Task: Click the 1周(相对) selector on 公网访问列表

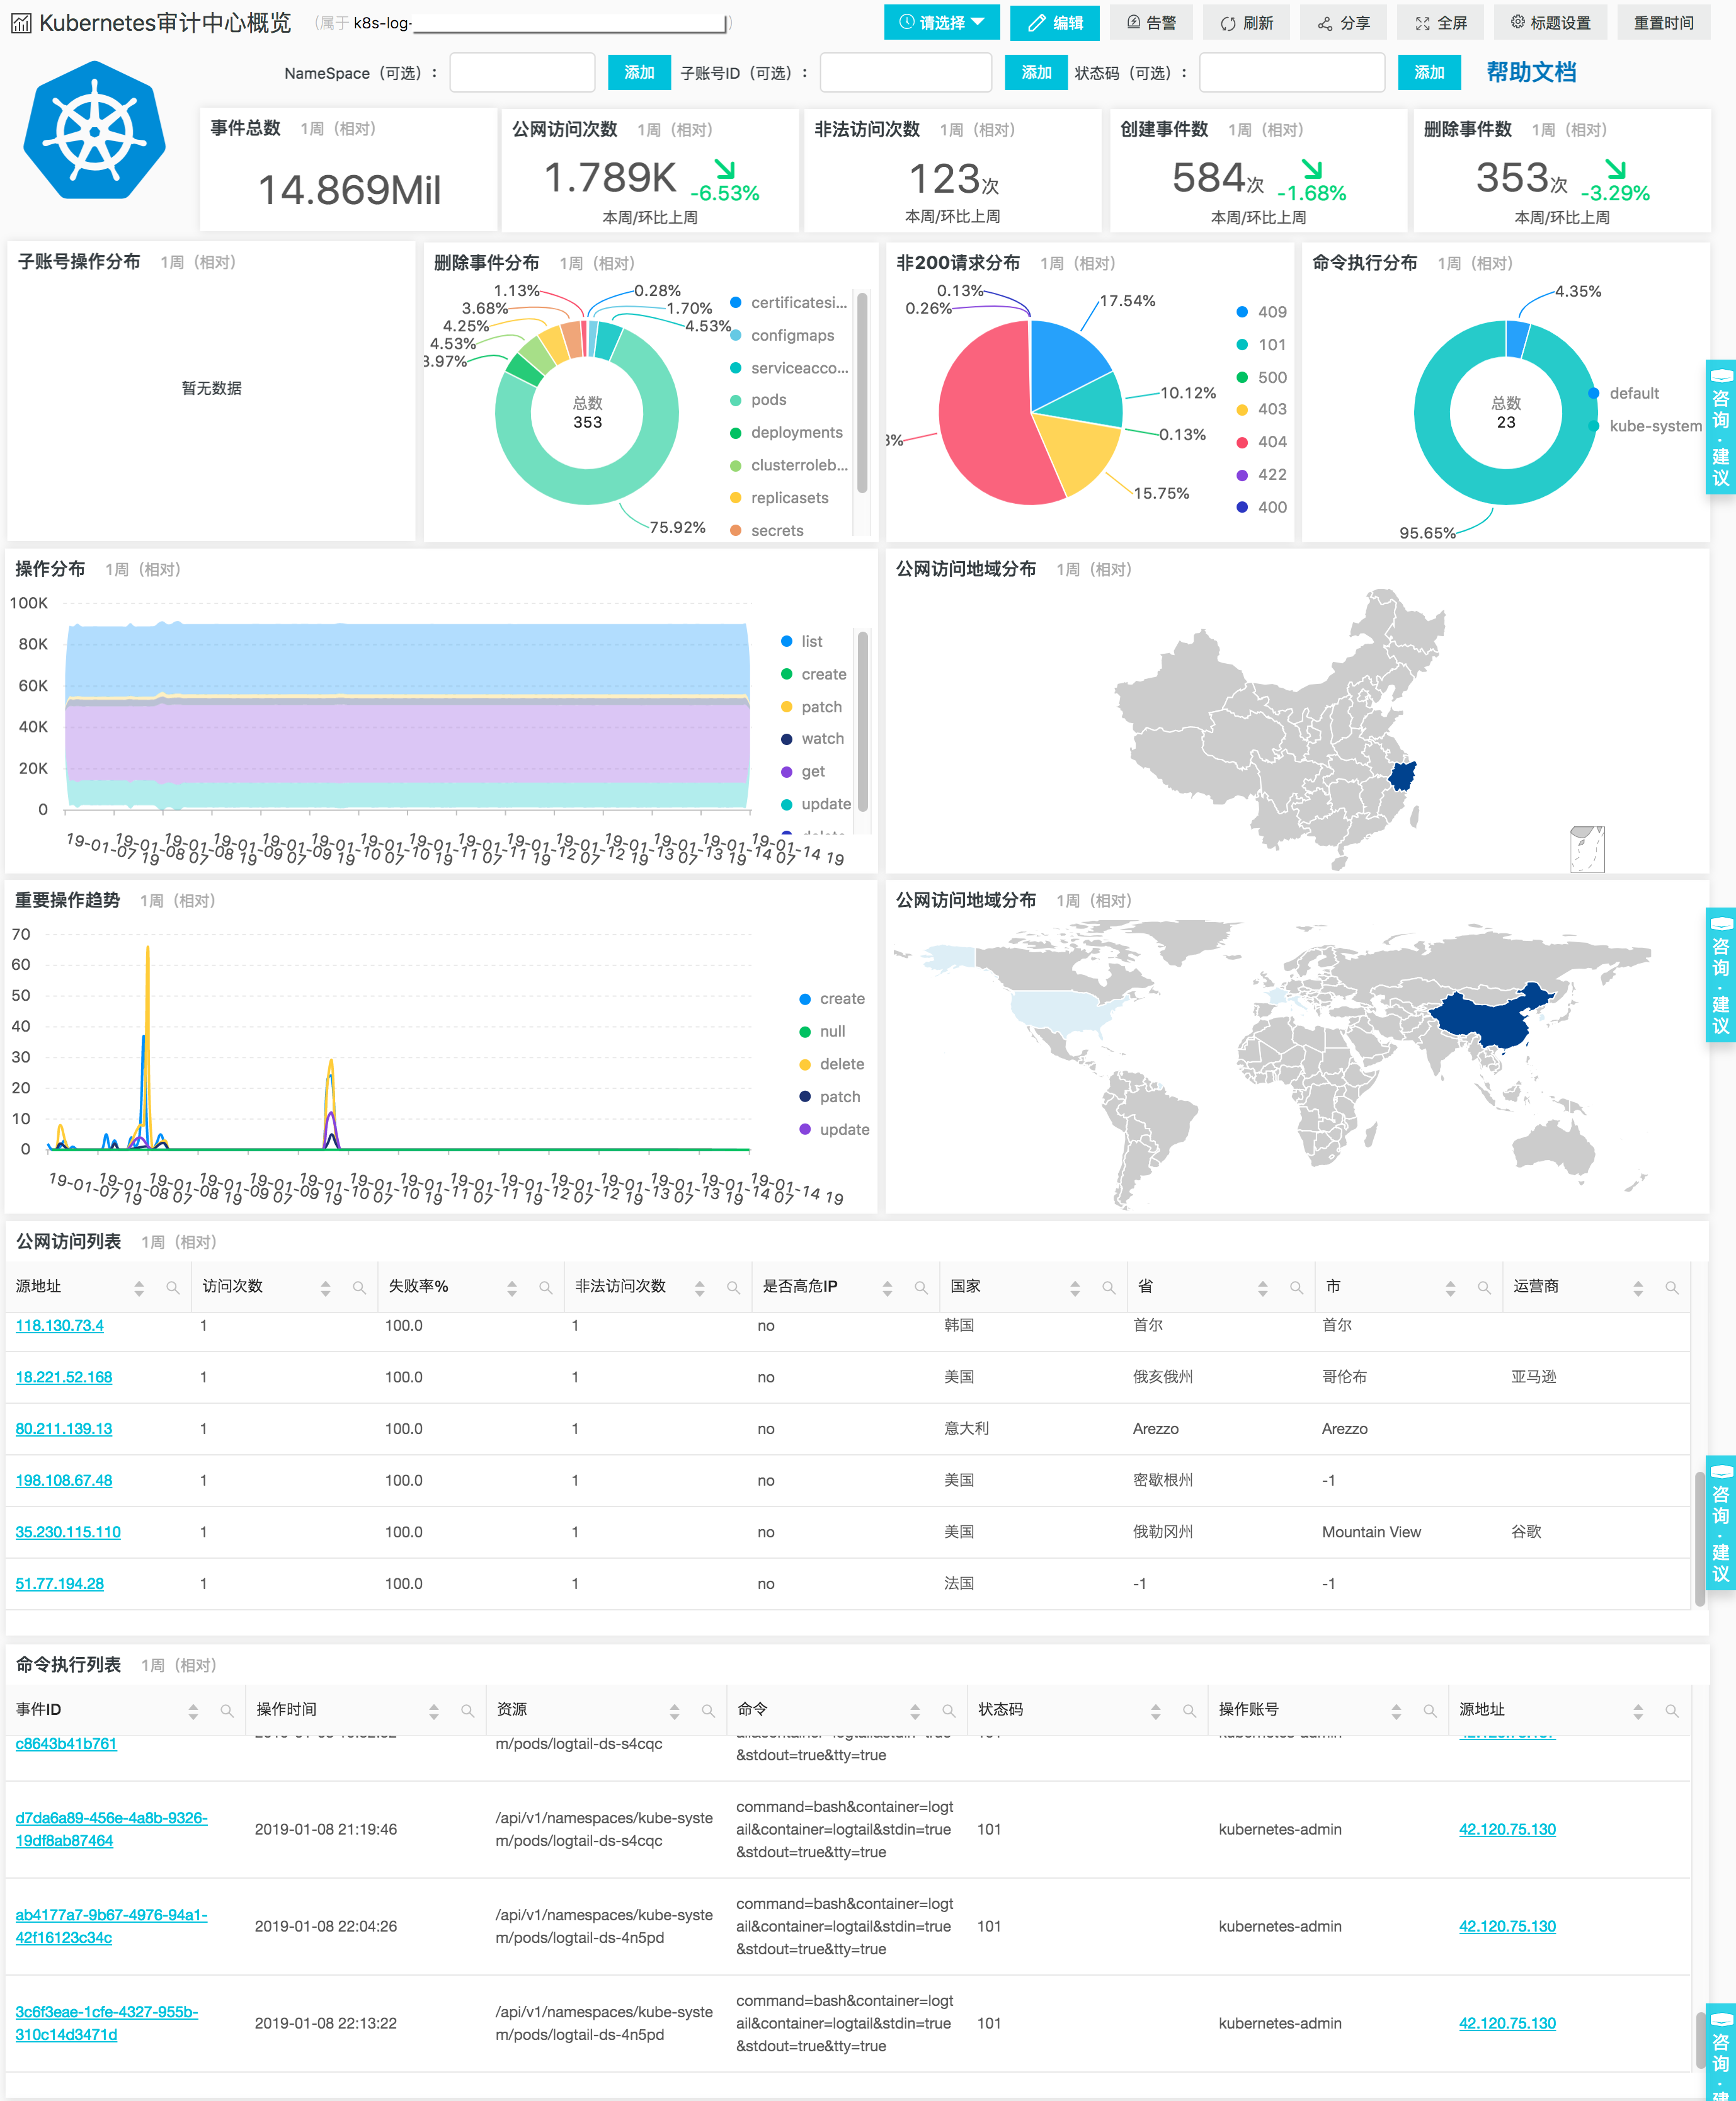Action: pyautogui.click(x=179, y=1241)
